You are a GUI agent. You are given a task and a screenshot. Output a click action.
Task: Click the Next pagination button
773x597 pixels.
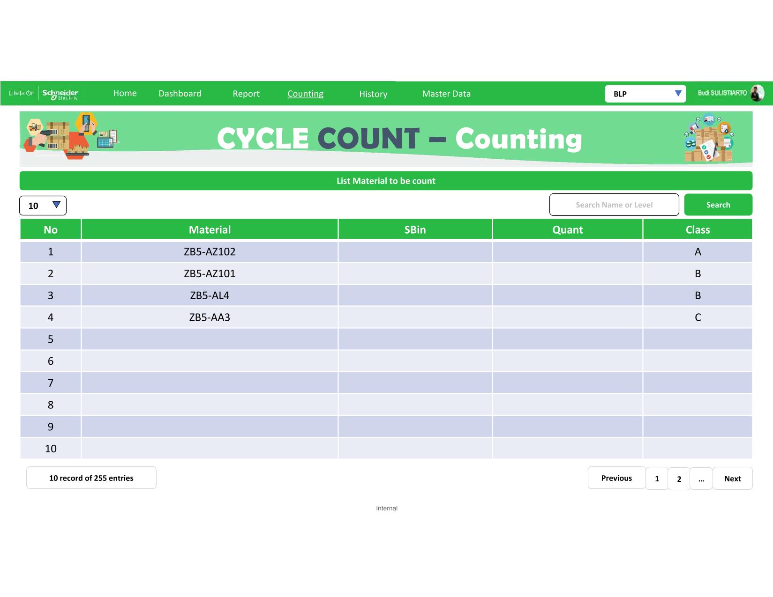[732, 479]
